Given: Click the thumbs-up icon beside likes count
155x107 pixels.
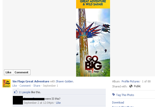Looking at the screenshot, I should coord(16,92).
